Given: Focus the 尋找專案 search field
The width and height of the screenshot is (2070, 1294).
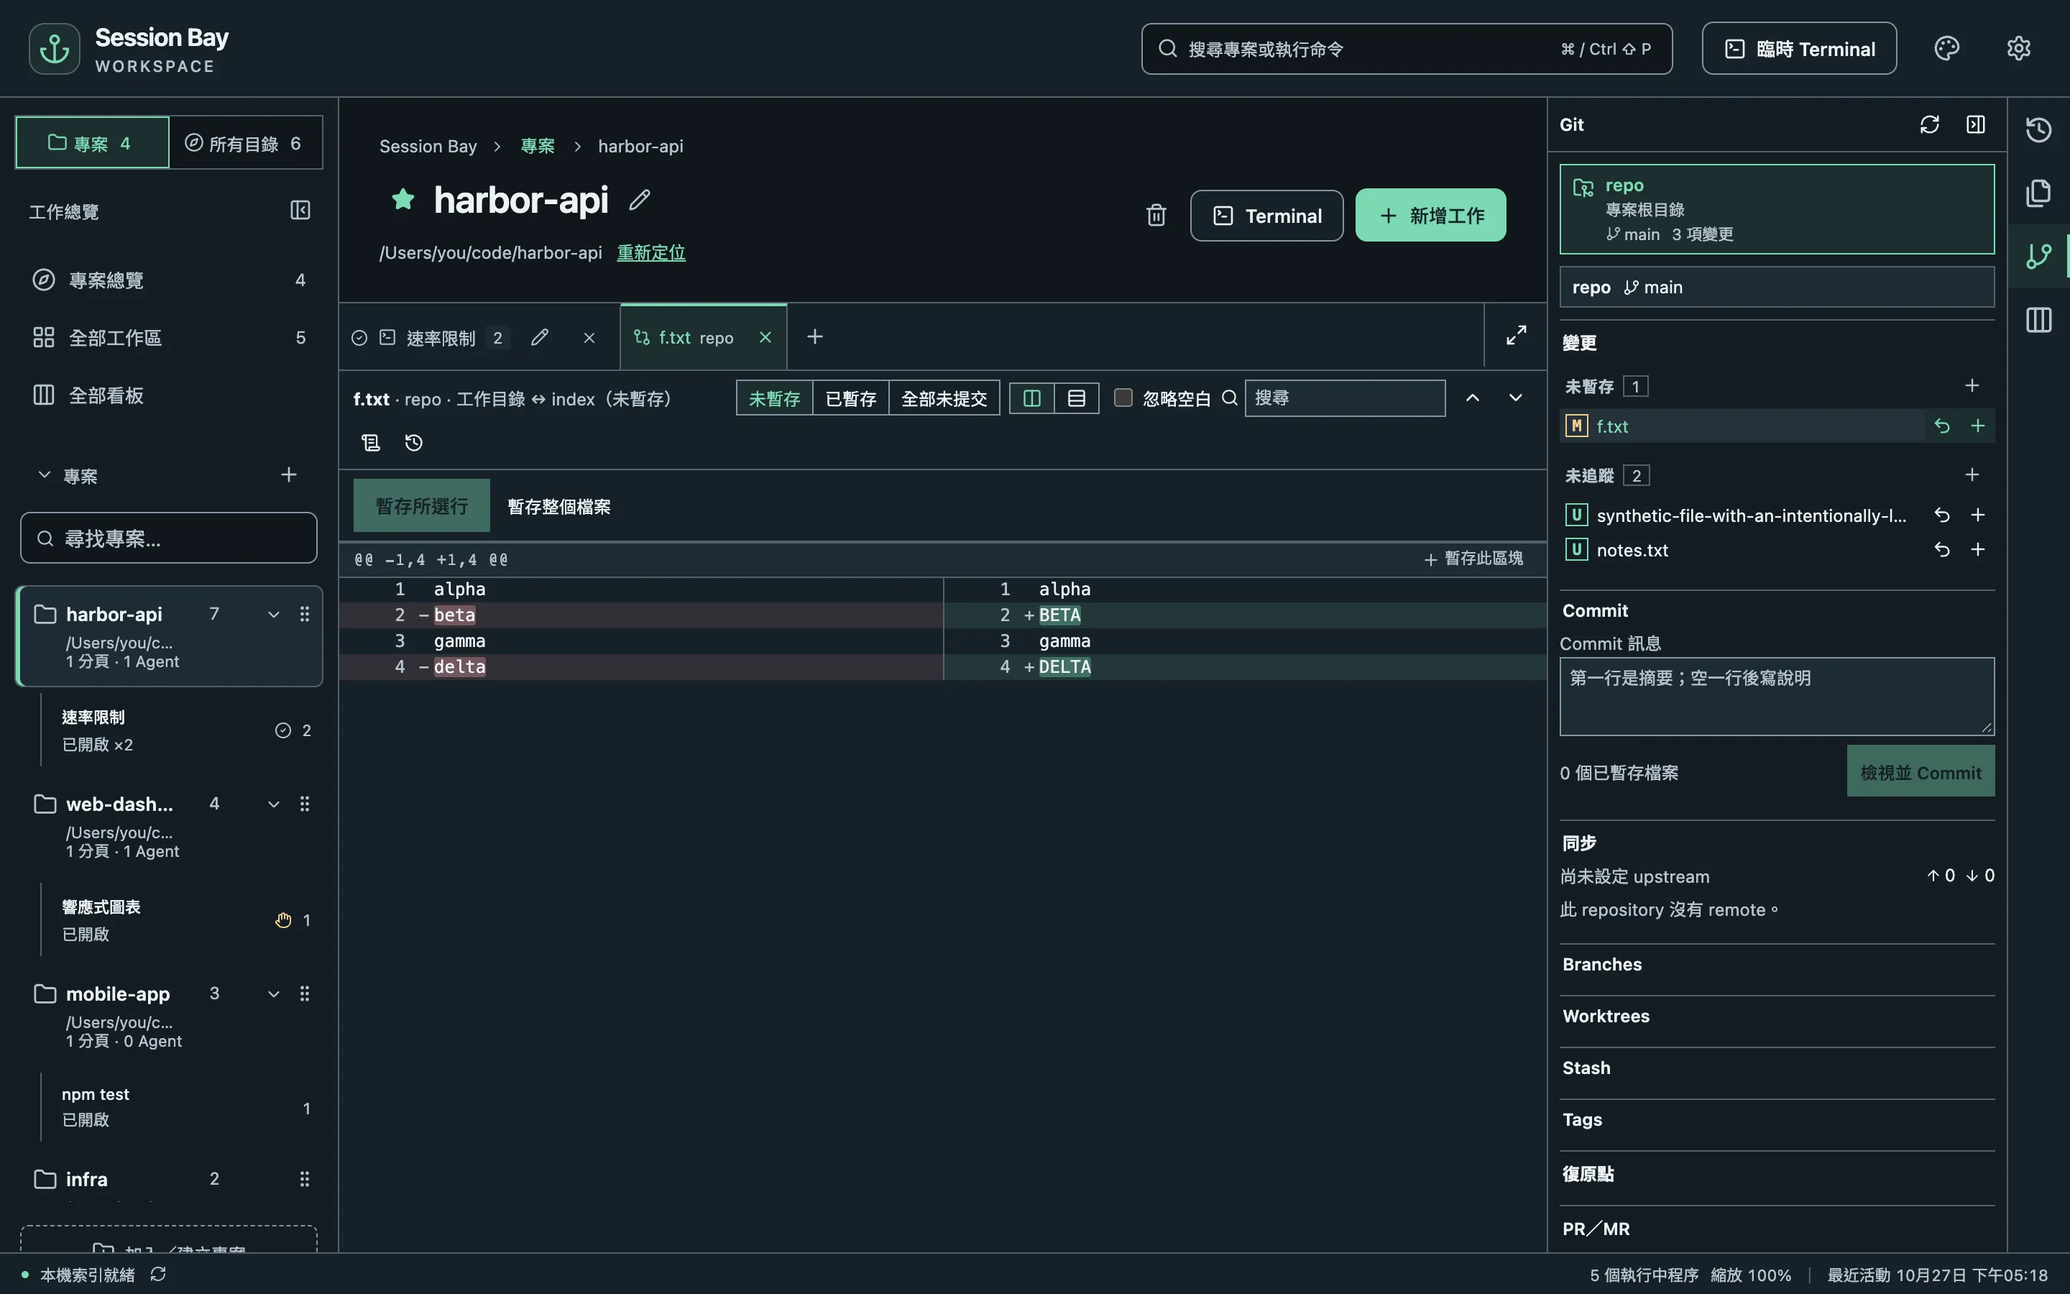Looking at the screenshot, I should (168, 538).
